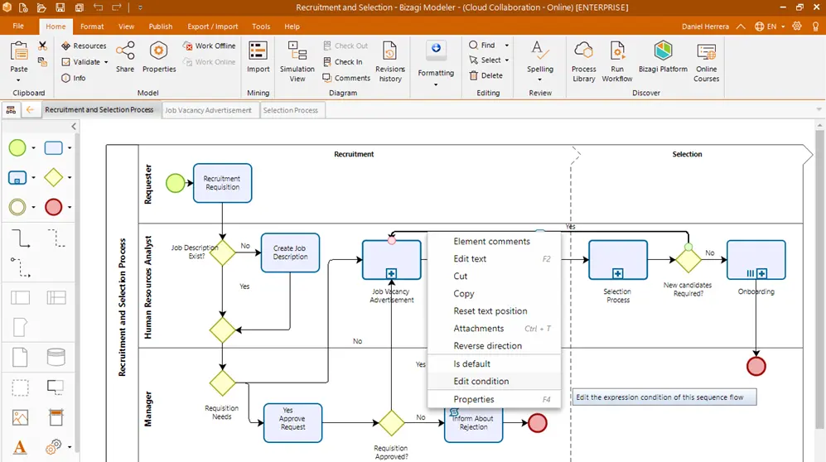
Task: Click the lightbulb help icon
Action: [x=815, y=26]
